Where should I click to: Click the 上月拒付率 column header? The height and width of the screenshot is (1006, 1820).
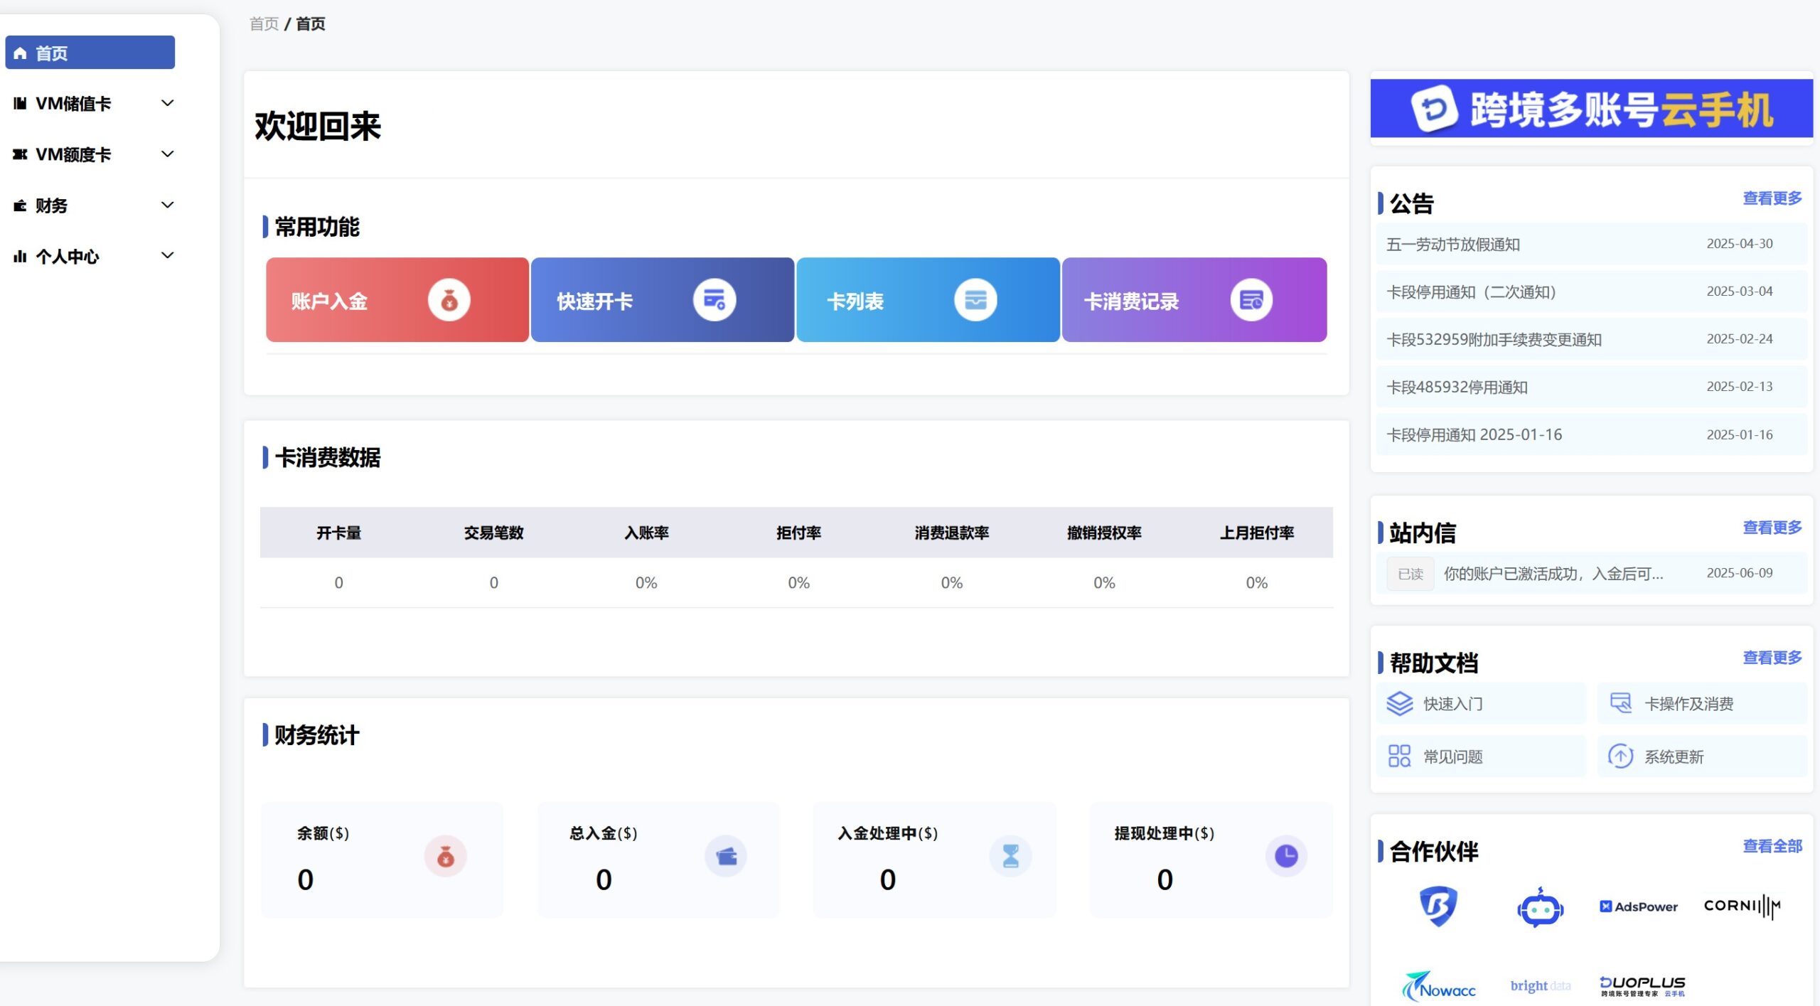1256,533
